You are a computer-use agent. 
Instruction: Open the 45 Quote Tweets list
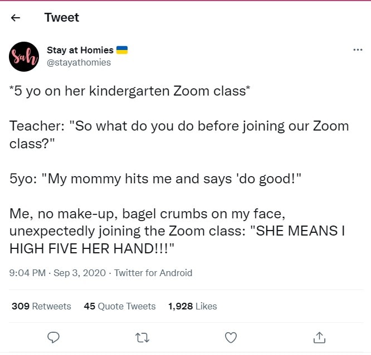tap(119, 306)
